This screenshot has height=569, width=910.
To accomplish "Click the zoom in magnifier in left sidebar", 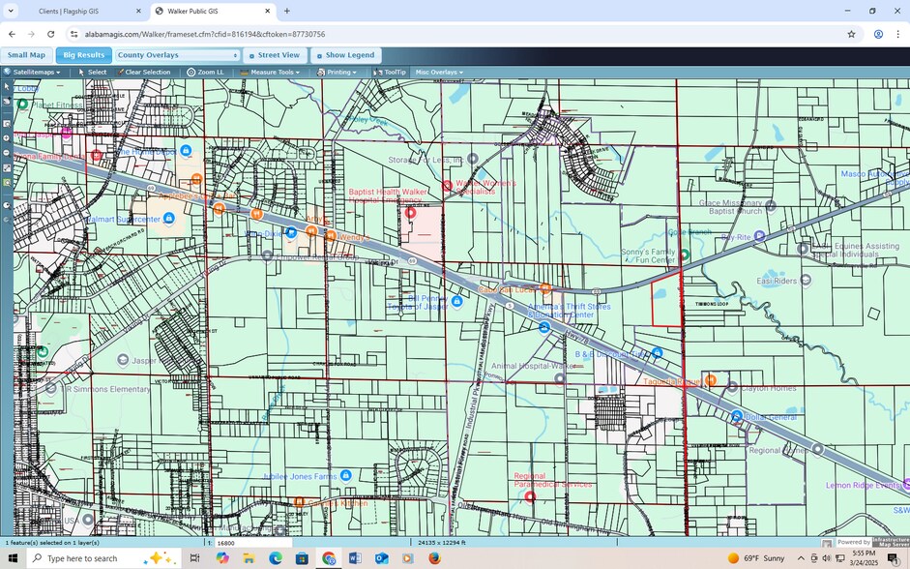I will (x=7, y=138).
